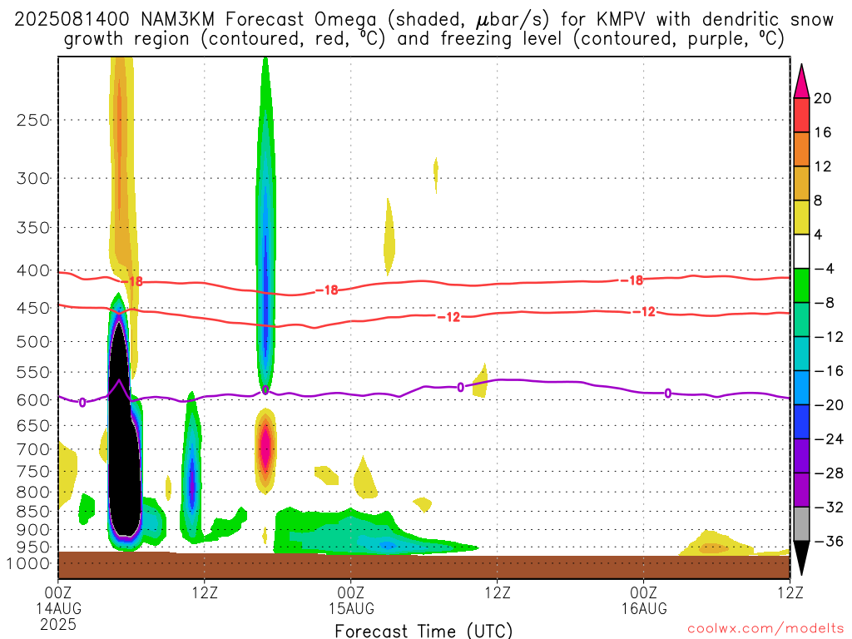Select the cyan -12 to -16 legend swatch
The width and height of the screenshot is (852, 639).
(801, 354)
